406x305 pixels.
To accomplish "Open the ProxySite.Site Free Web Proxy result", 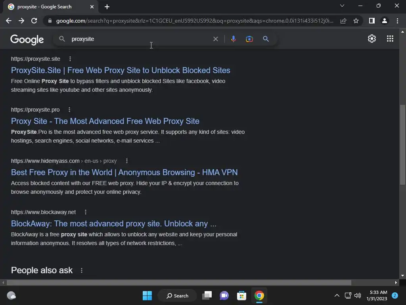I will click(x=121, y=70).
